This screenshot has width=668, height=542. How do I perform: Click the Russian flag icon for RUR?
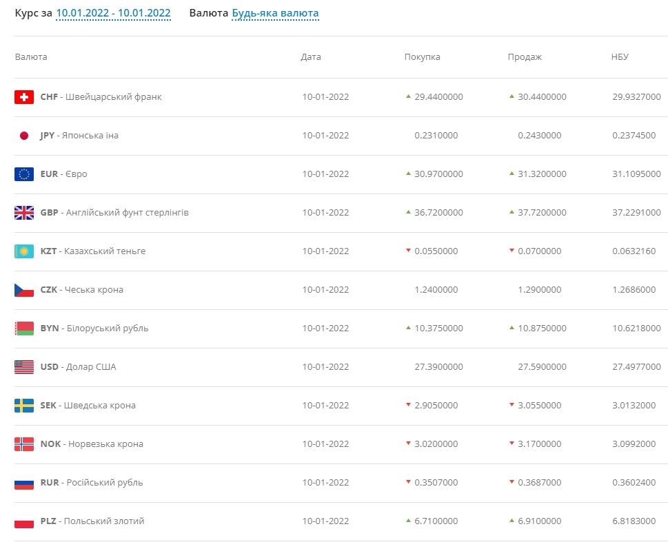24,483
